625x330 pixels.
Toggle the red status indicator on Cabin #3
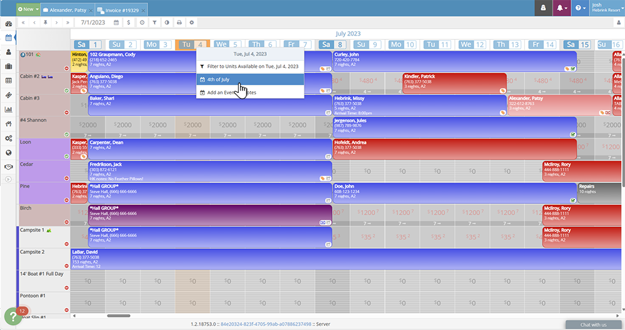point(67,112)
